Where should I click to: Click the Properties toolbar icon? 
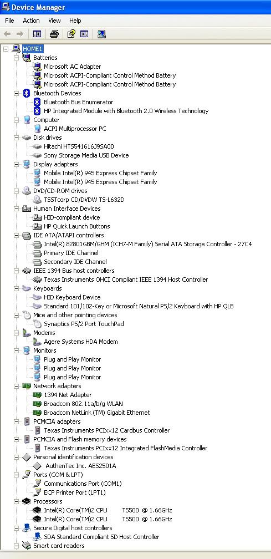(71, 34)
